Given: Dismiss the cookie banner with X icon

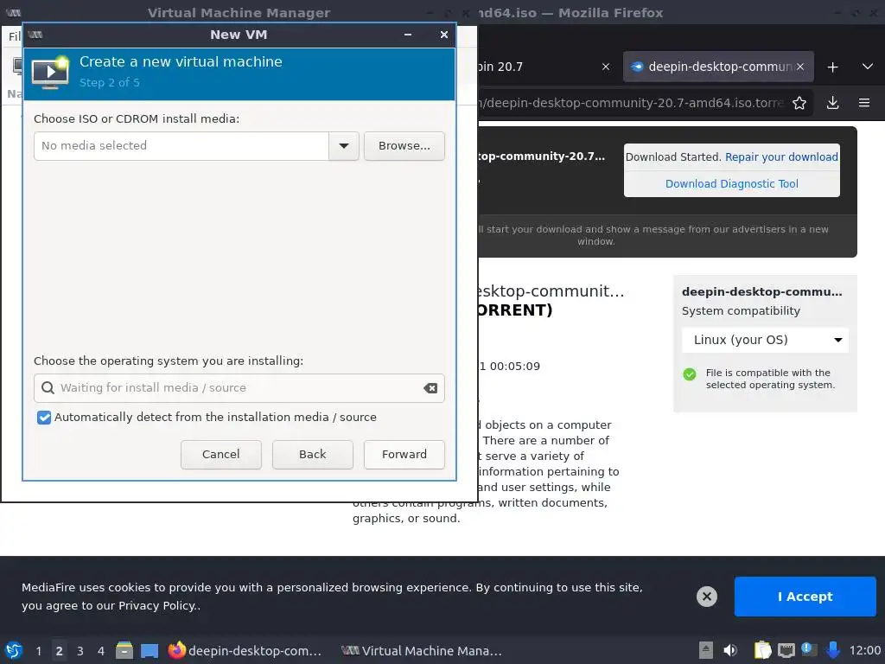Looking at the screenshot, I should (707, 597).
